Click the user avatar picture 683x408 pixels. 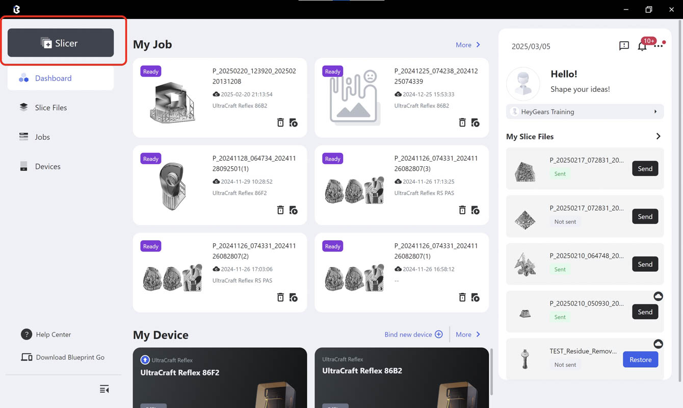click(523, 84)
